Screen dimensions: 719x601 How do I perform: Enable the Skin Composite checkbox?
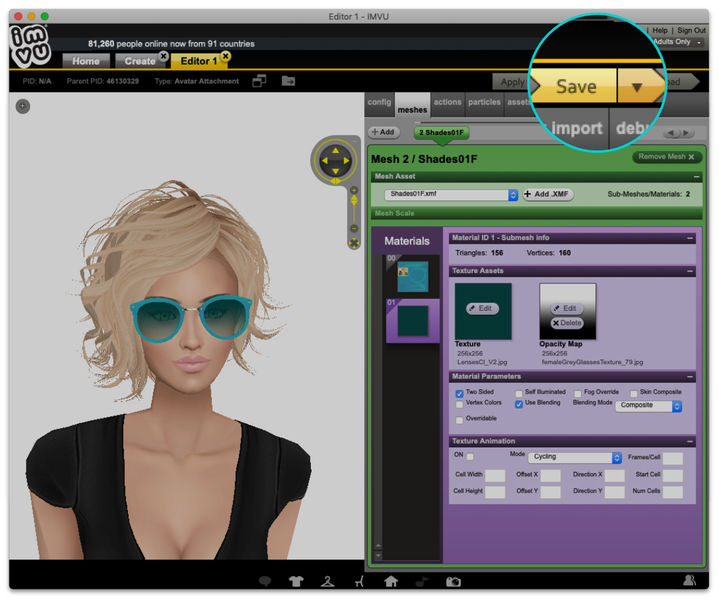coord(634,394)
